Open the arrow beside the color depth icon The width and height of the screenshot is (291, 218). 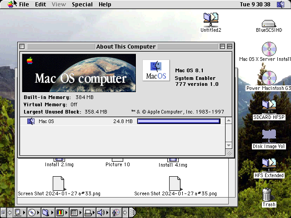(66, 213)
